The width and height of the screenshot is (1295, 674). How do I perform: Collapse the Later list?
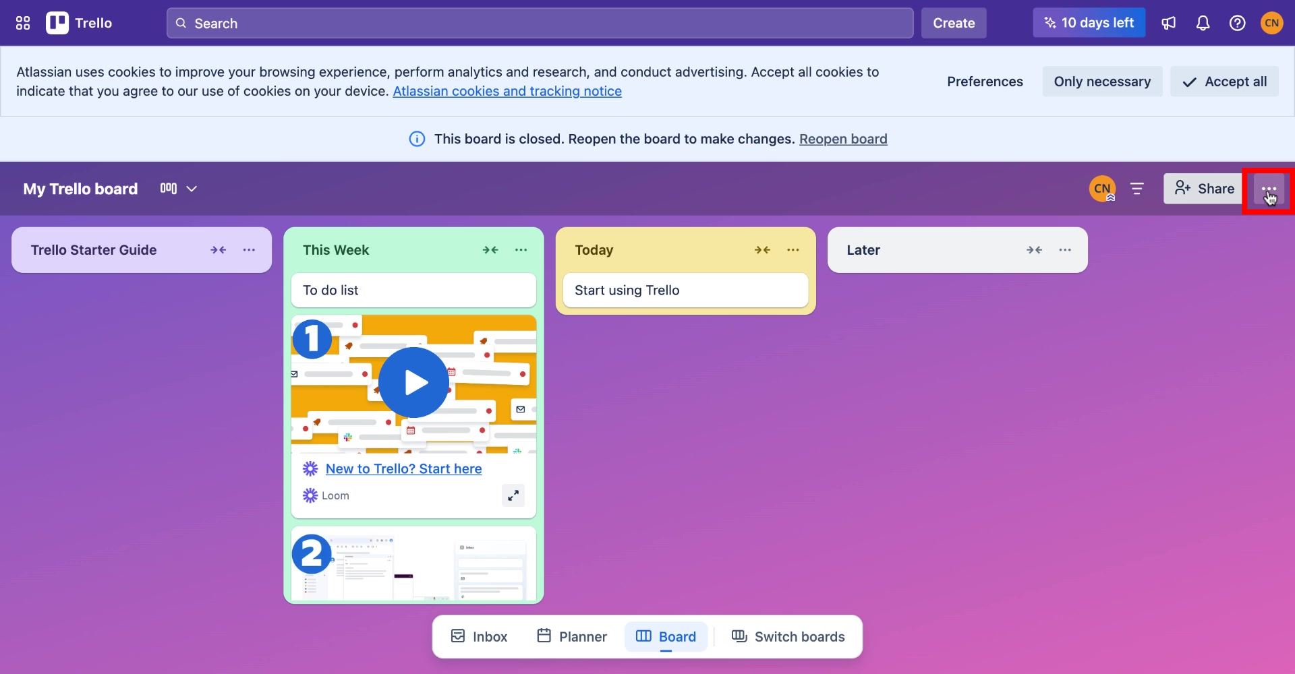pyautogui.click(x=1034, y=249)
